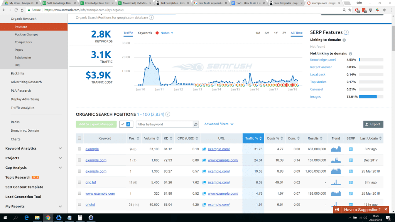Click info icon beside google.com database text
The height and width of the screenshot is (222, 395).
coord(151,18)
